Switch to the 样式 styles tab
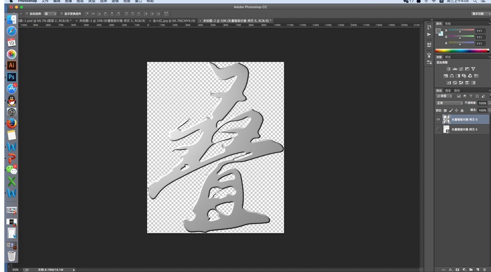491x272 pixels. pyautogui.click(x=448, y=57)
